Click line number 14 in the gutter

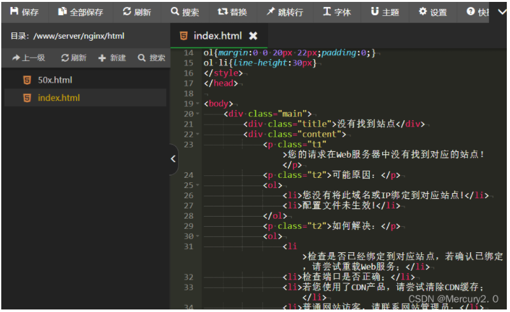[188, 53]
